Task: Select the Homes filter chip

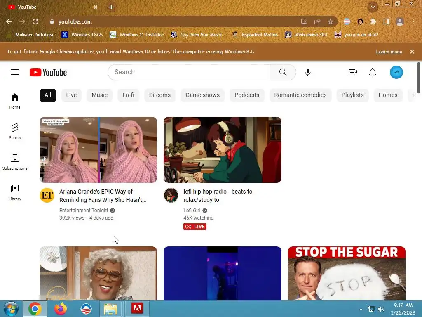Action: click(388, 95)
